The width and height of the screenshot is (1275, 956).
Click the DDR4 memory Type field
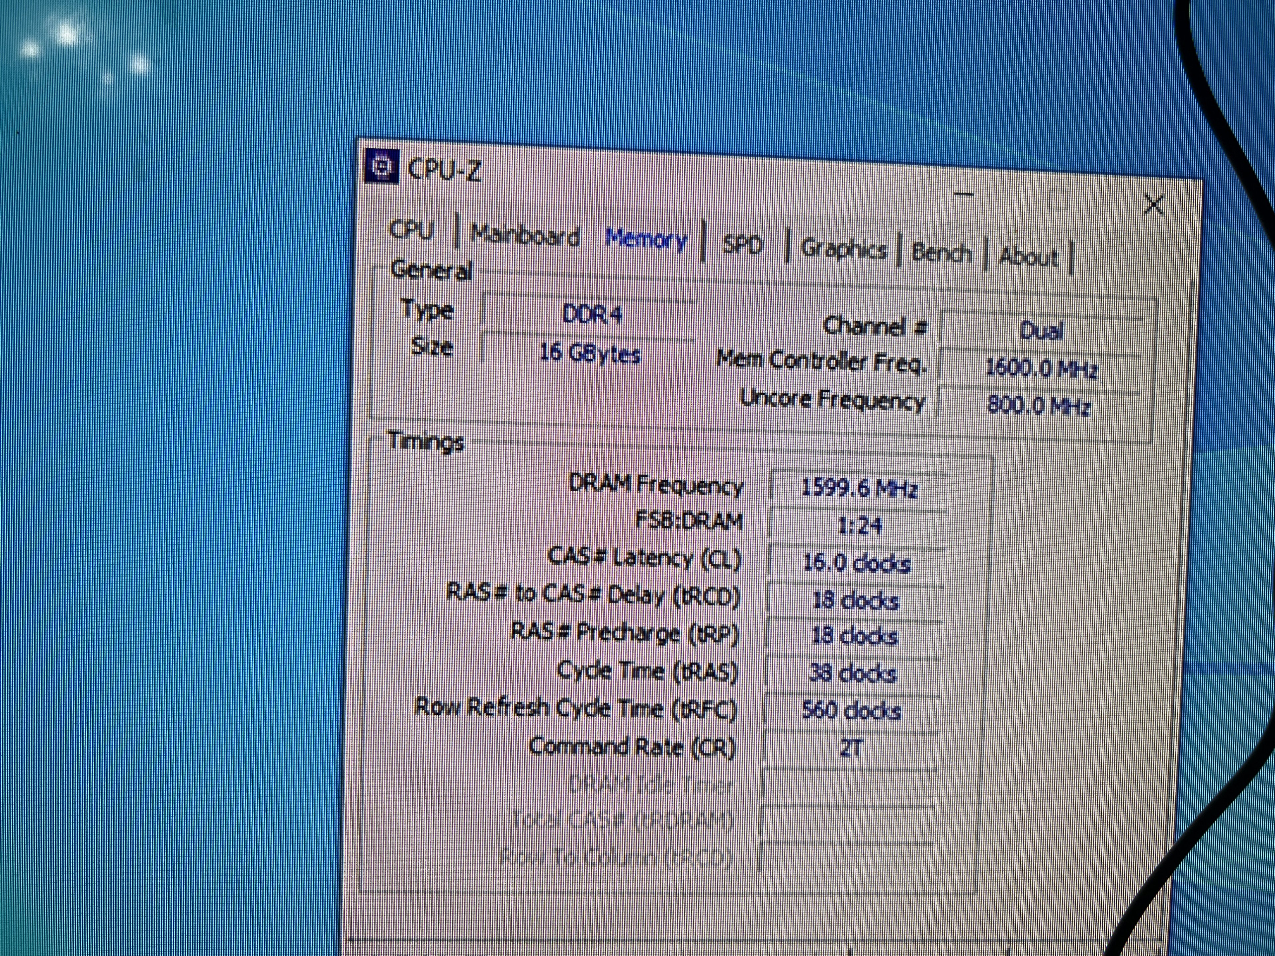pyautogui.click(x=591, y=315)
